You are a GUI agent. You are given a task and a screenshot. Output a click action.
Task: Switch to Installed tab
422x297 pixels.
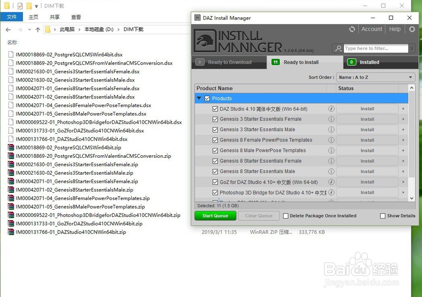[x=381, y=62]
